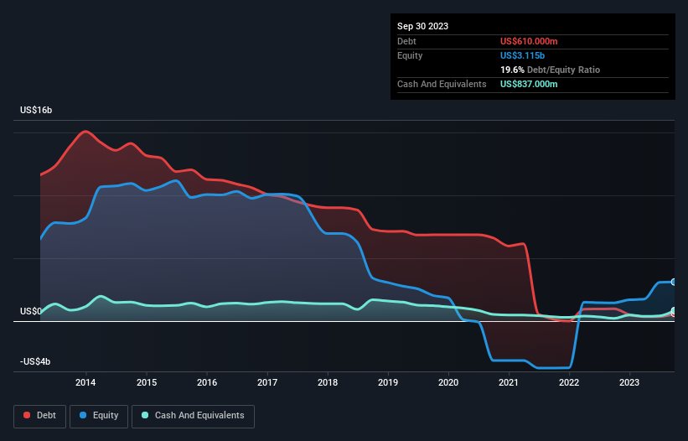
Task: Select the blue Equity endpoint marker on chart
Action: 674,283
